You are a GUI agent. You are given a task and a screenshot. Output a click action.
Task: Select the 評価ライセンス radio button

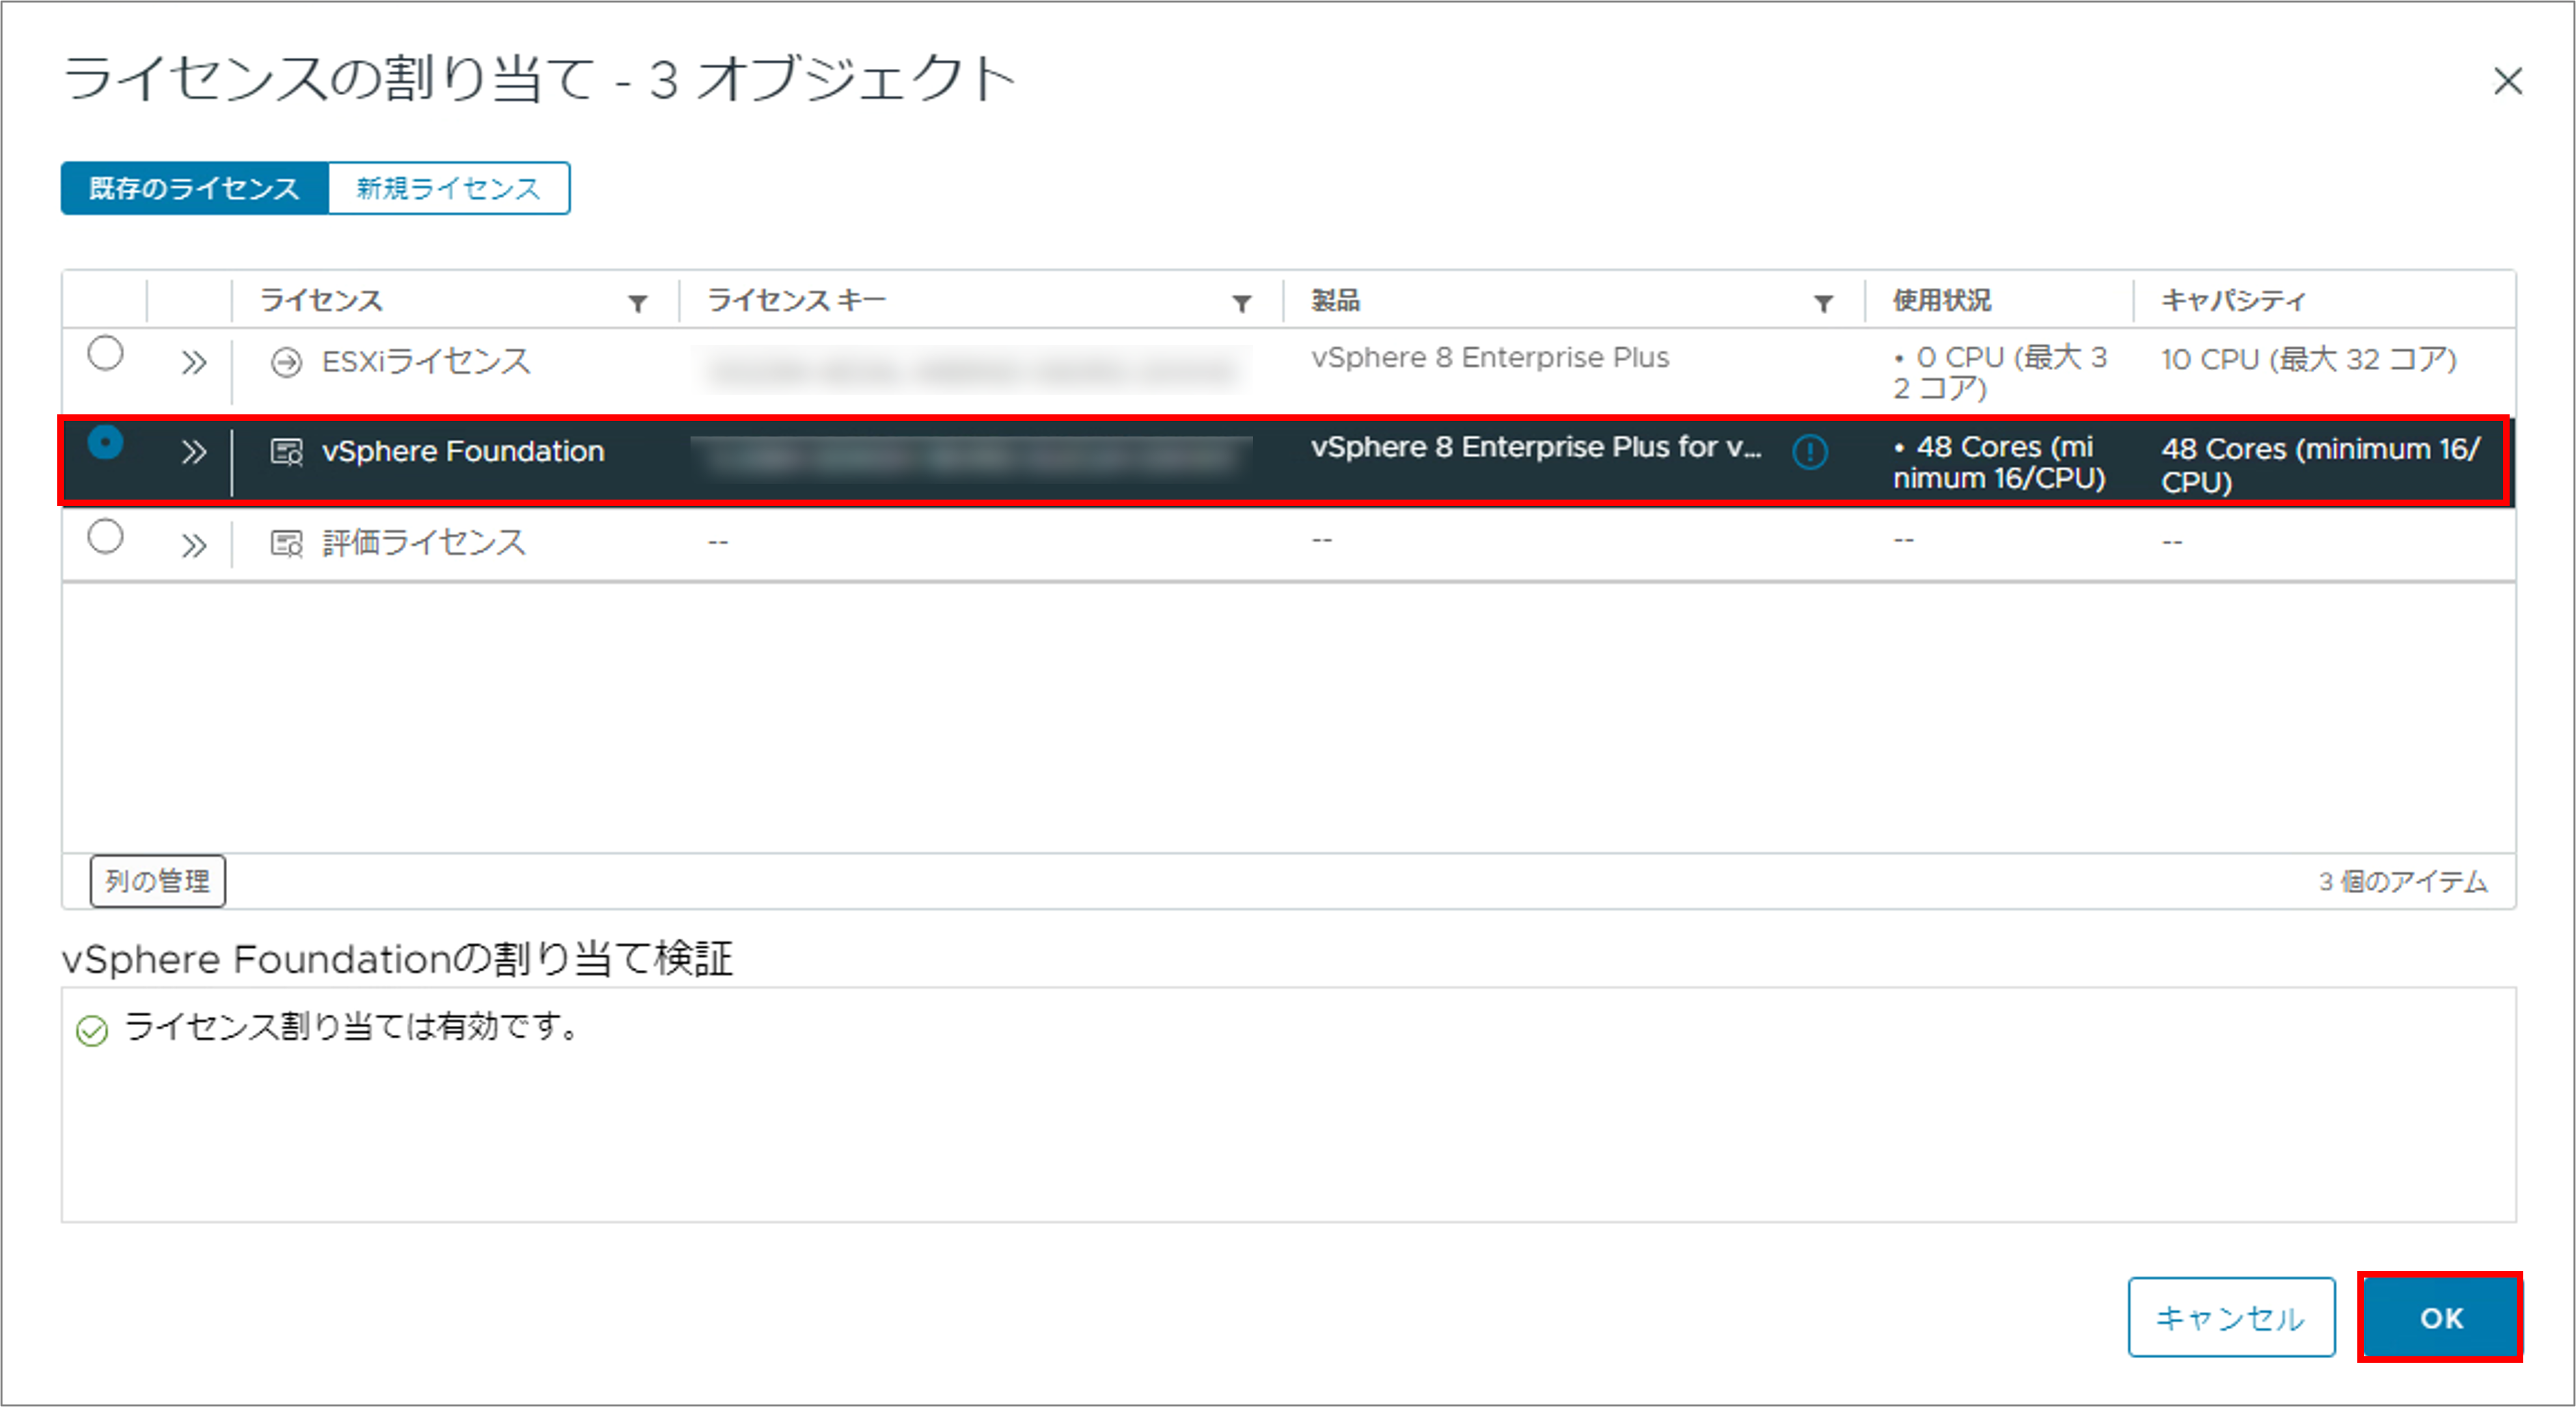(x=105, y=537)
